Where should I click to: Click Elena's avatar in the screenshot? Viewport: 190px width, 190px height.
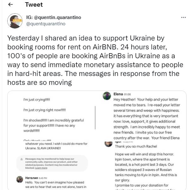[x=107, y=96]
